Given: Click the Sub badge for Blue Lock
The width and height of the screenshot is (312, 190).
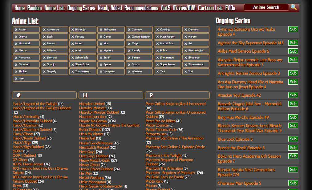Looking at the screenshot, I should pos(293,139).
